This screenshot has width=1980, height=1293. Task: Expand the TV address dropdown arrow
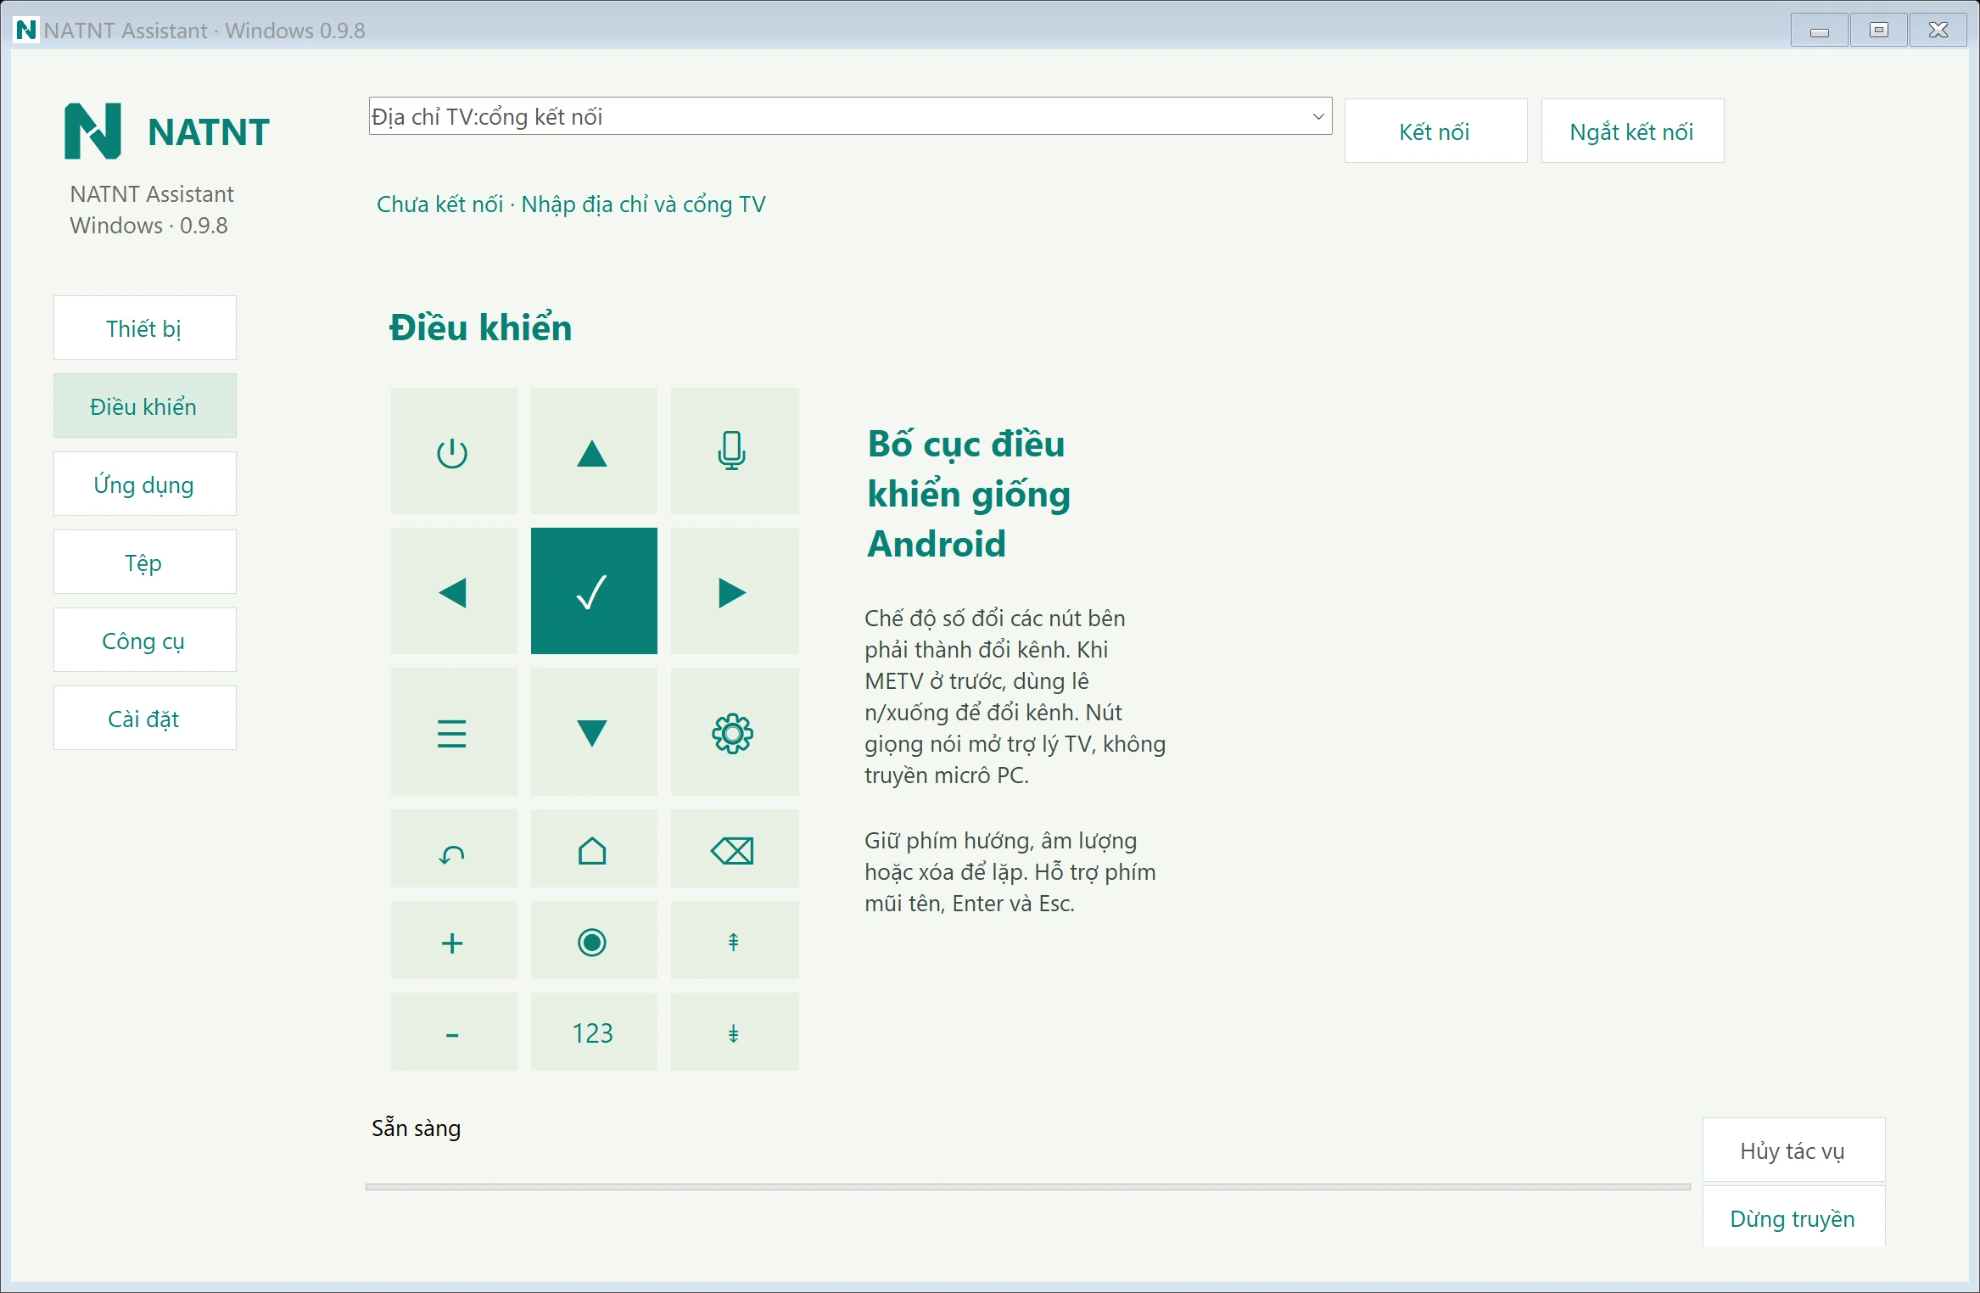click(1317, 116)
